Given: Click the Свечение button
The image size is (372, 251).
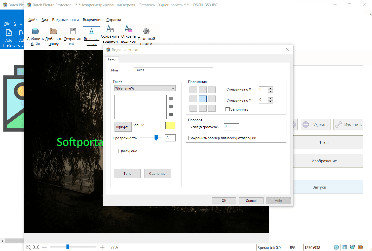Looking at the screenshot, I should click(x=158, y=174).
